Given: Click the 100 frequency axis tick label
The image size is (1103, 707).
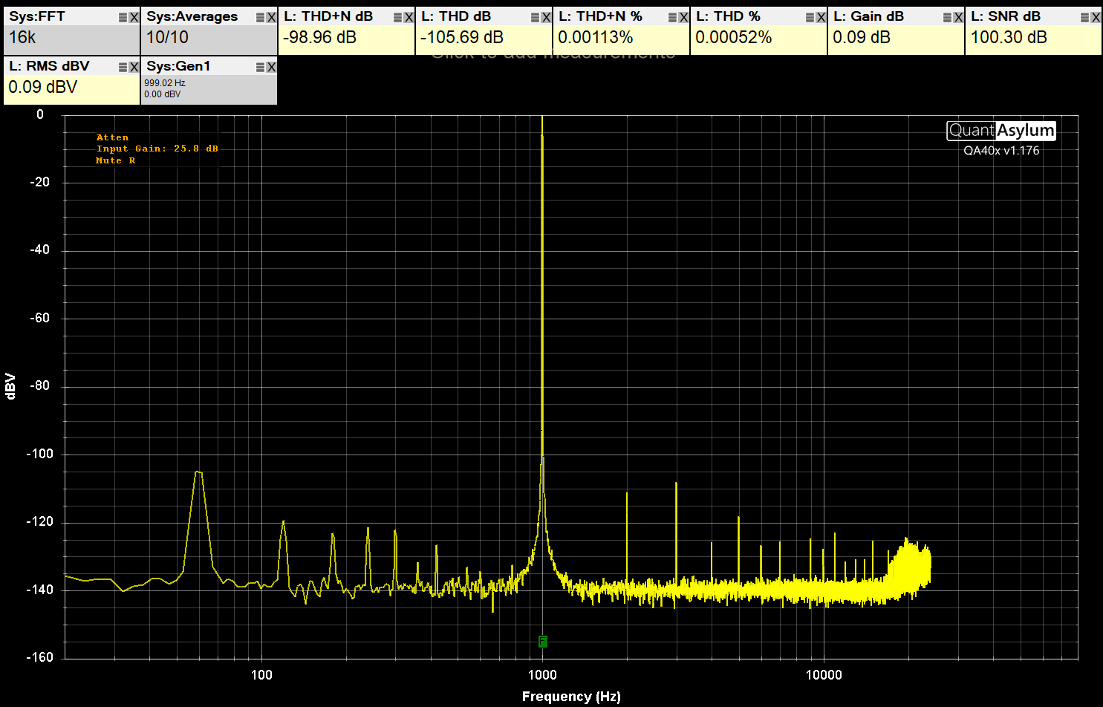Looking at the screenshot, I should [261, 675].
